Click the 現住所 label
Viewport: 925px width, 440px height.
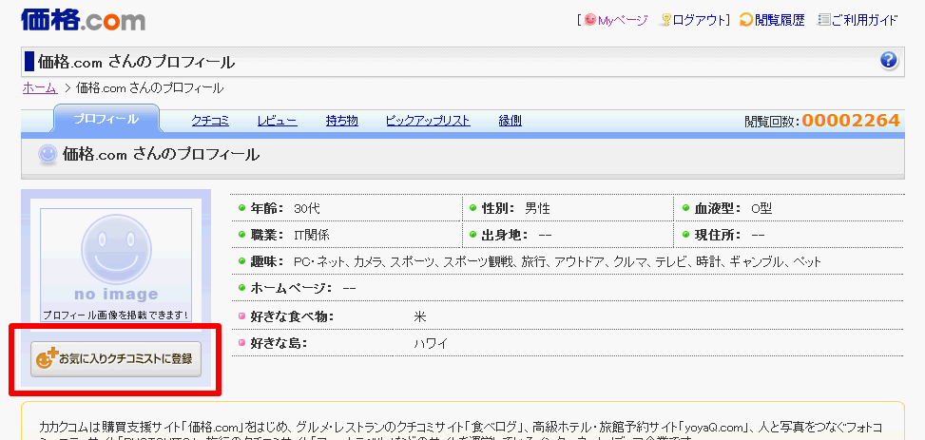(718, 234)
